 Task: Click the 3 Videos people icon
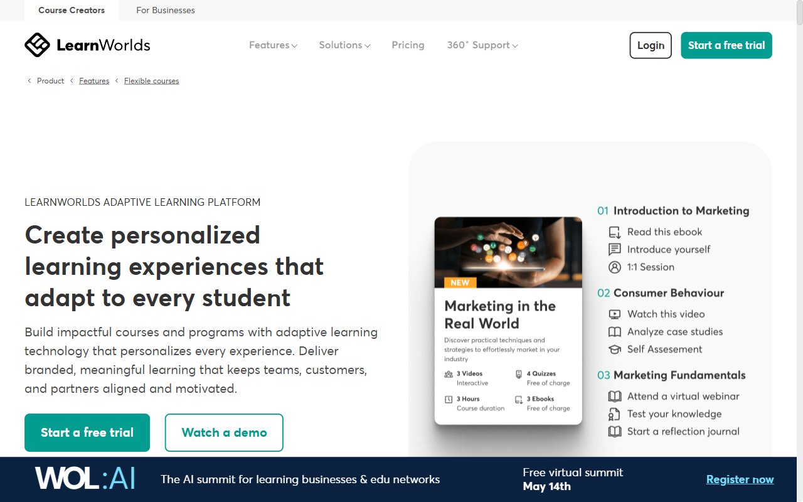pos(449,374)
